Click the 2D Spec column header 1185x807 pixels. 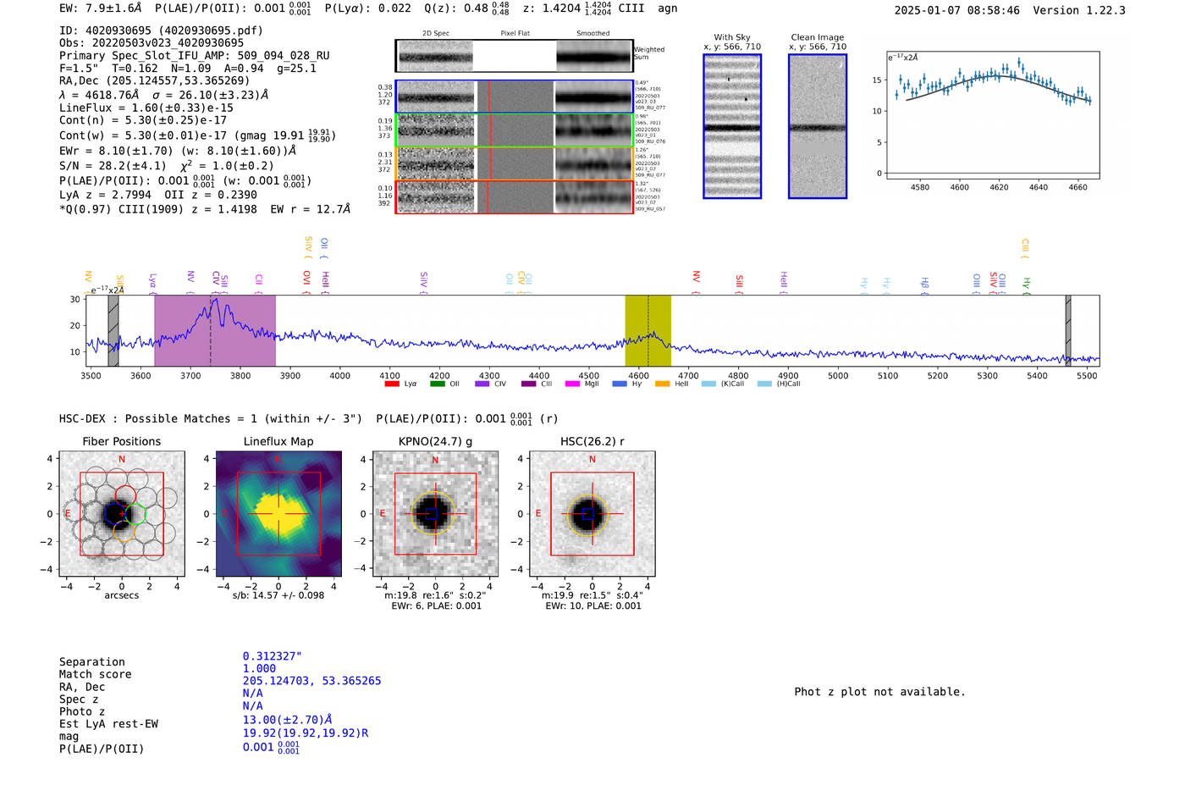436,34
